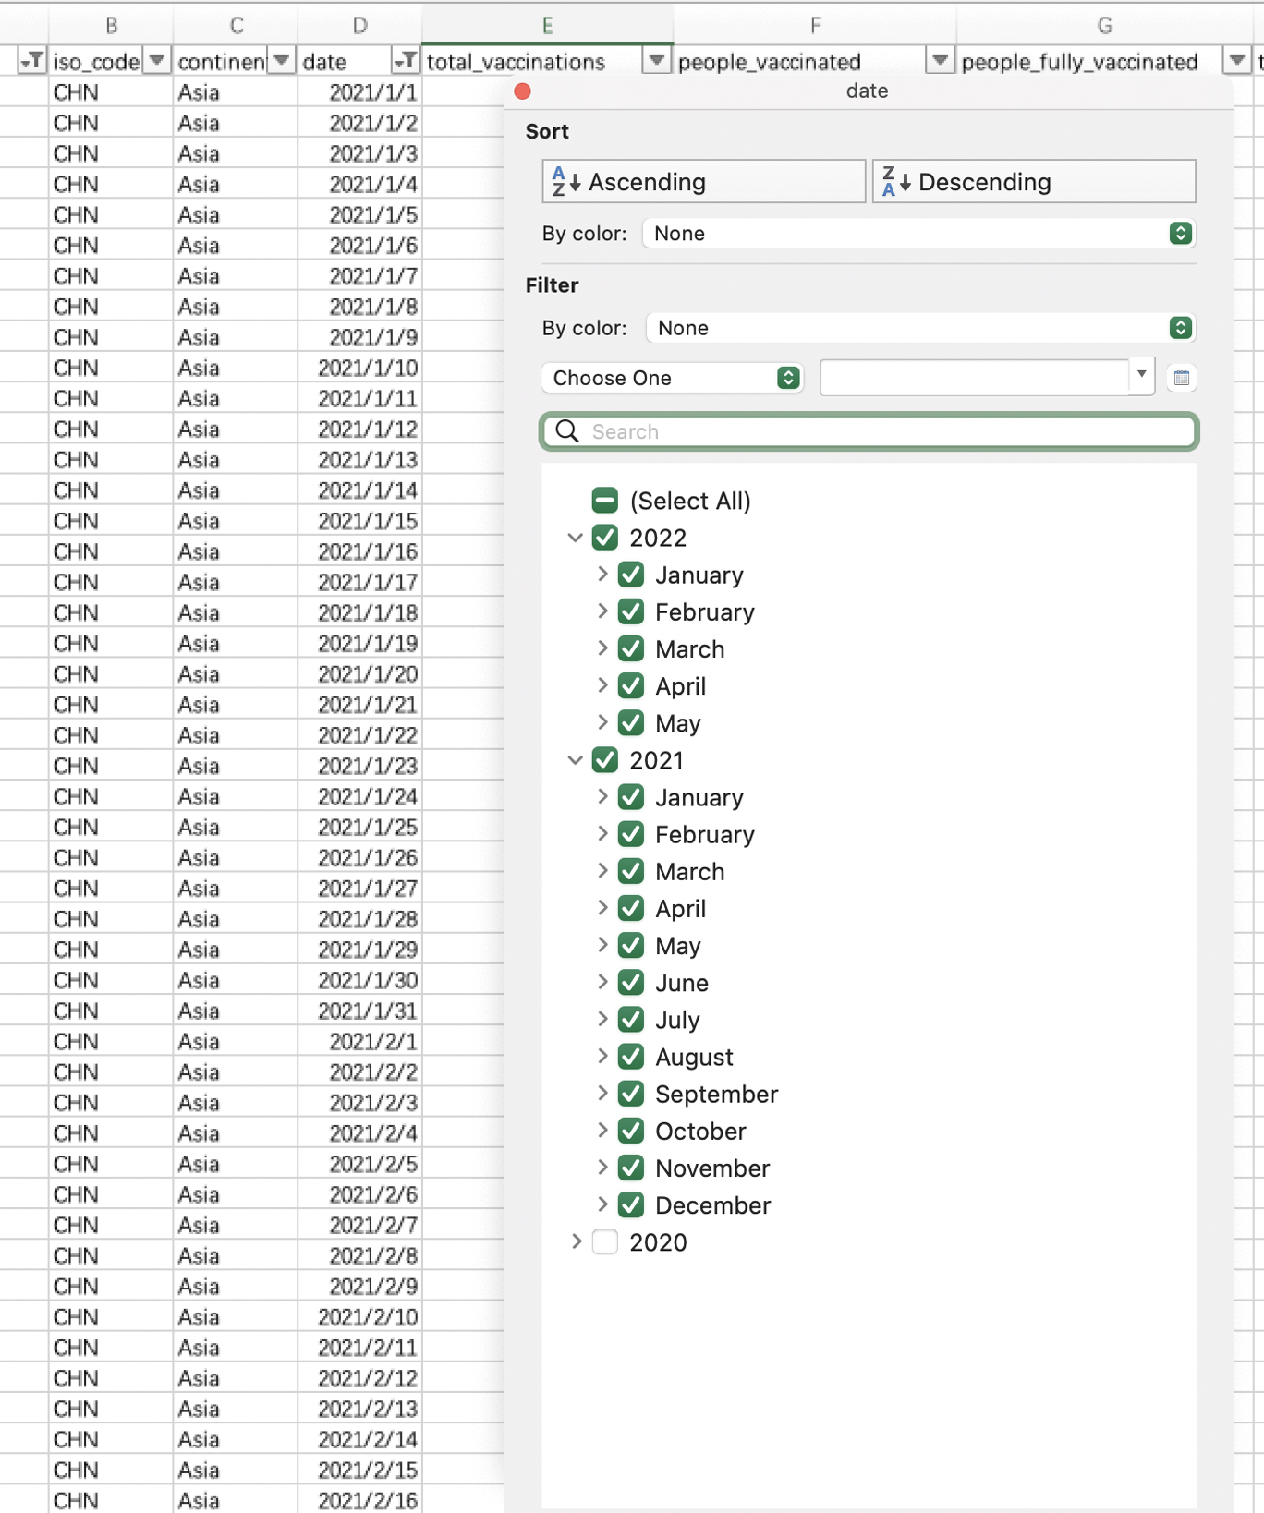
Task: Sort the date column Descending
Action: (1033, 182)
